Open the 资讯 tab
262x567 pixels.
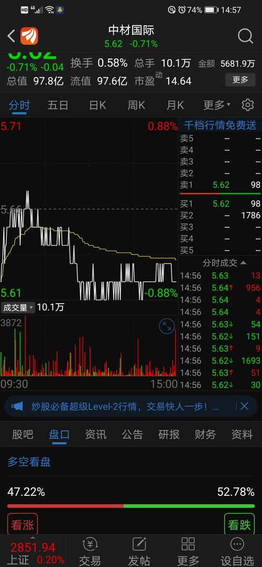pyautogui.click(x=95, y=434)
